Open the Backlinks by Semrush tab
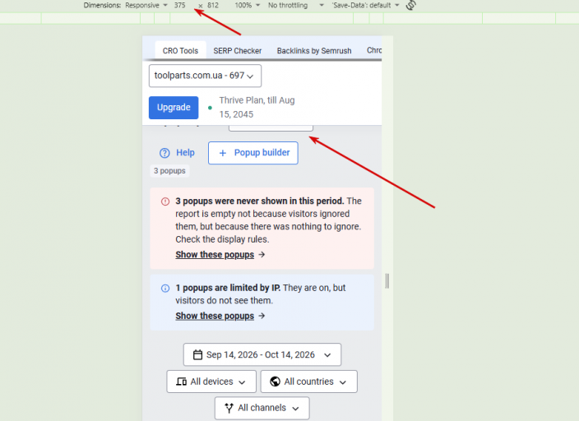 (x=314, y=51)
